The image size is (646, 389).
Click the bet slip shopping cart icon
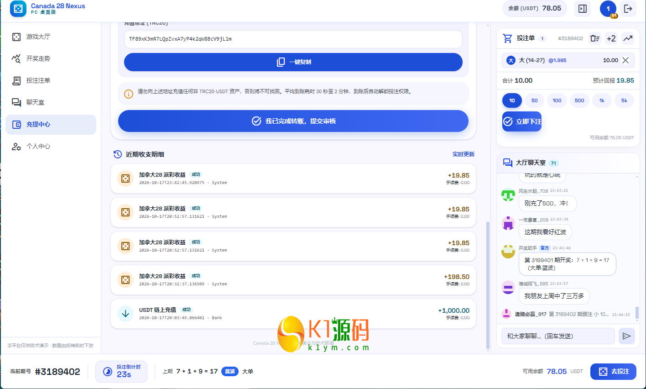507,38
